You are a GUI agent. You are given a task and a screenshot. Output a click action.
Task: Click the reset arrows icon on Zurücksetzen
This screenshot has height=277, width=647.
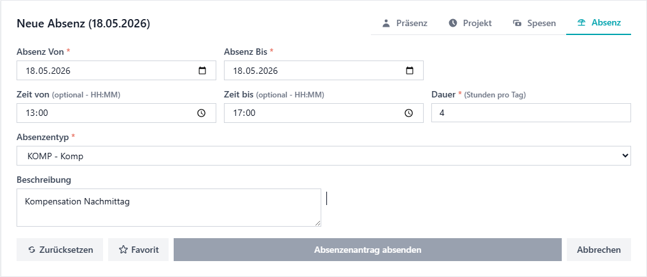[x=32, y=250]
